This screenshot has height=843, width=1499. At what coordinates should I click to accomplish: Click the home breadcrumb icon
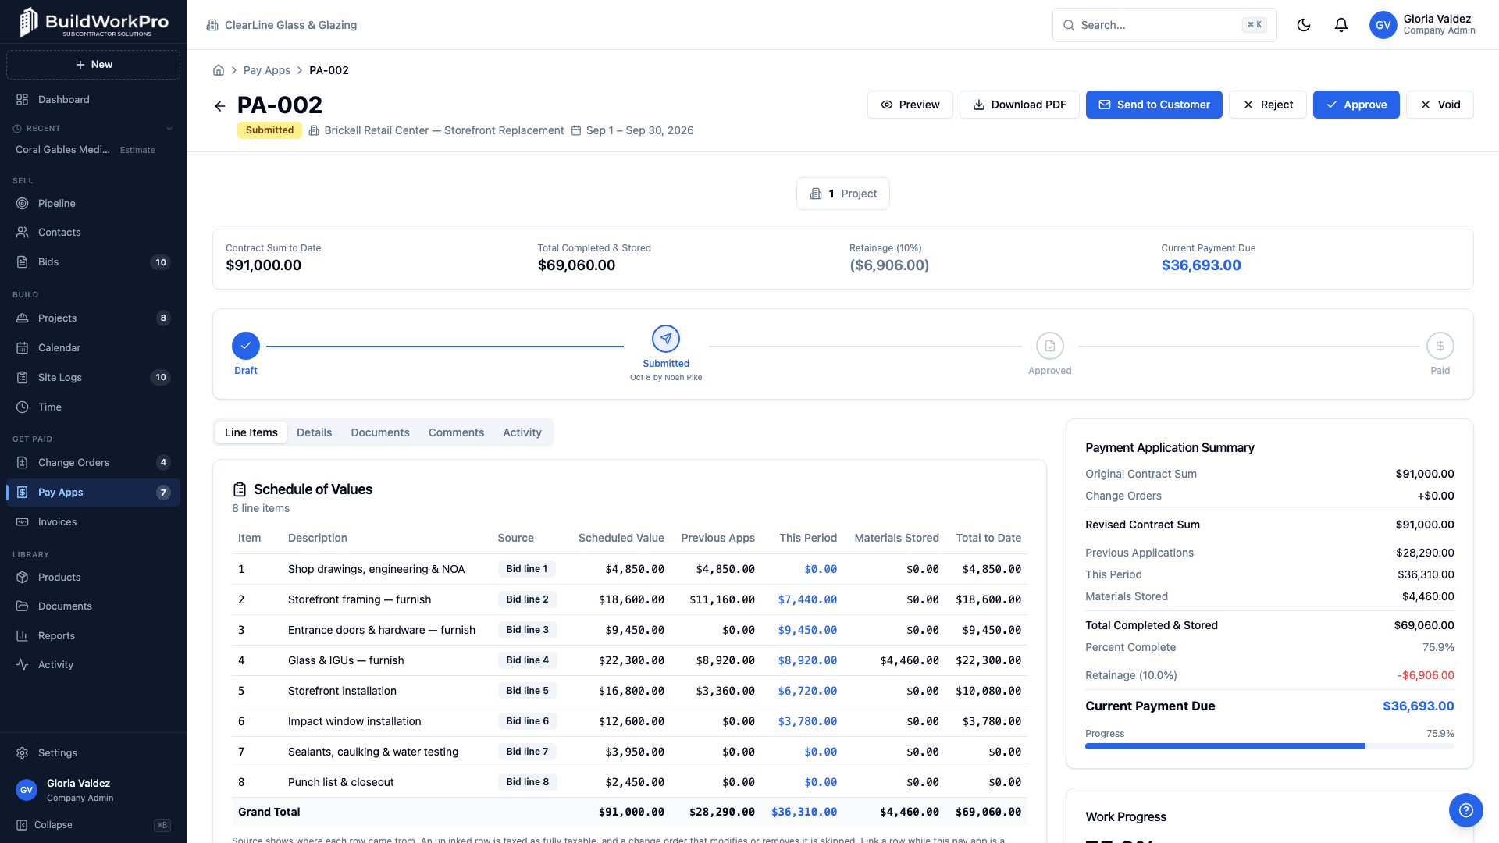(x=219, y=70)
